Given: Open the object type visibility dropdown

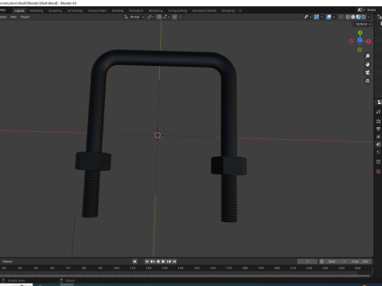Looking at the screenshot, I should (308, 17).
